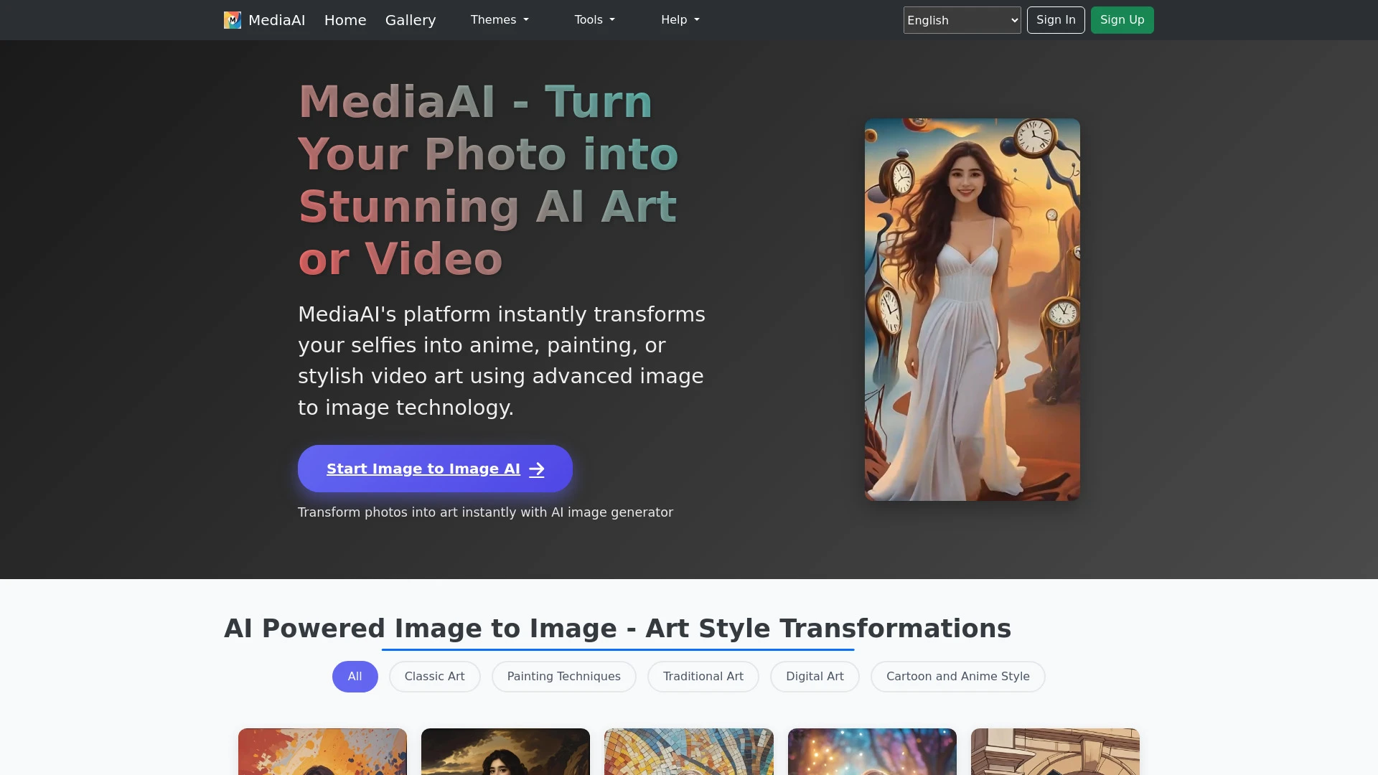Screen dimensions: 1378x775
Task: Select the All style filter
Action: (355, 676)
